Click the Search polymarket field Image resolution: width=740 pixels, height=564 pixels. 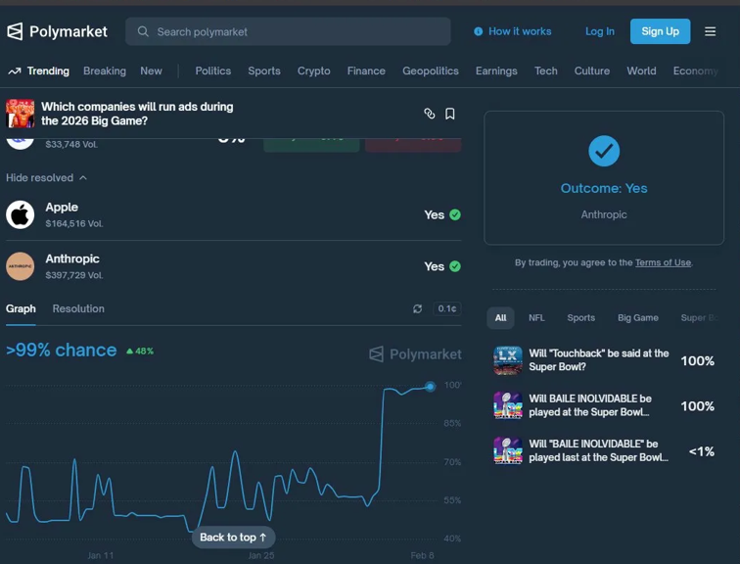(x=288, y=31)
